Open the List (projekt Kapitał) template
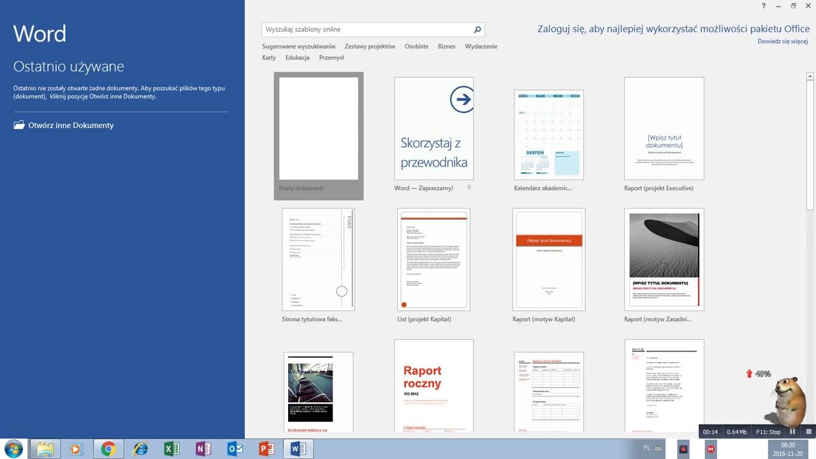816x459 pixels. [x=433, y=259]
